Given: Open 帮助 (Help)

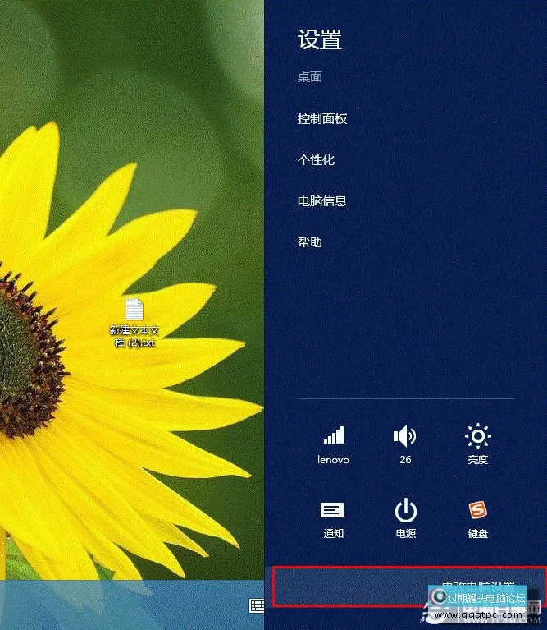Looking at the screenshot, I should (x=310, y=241).
